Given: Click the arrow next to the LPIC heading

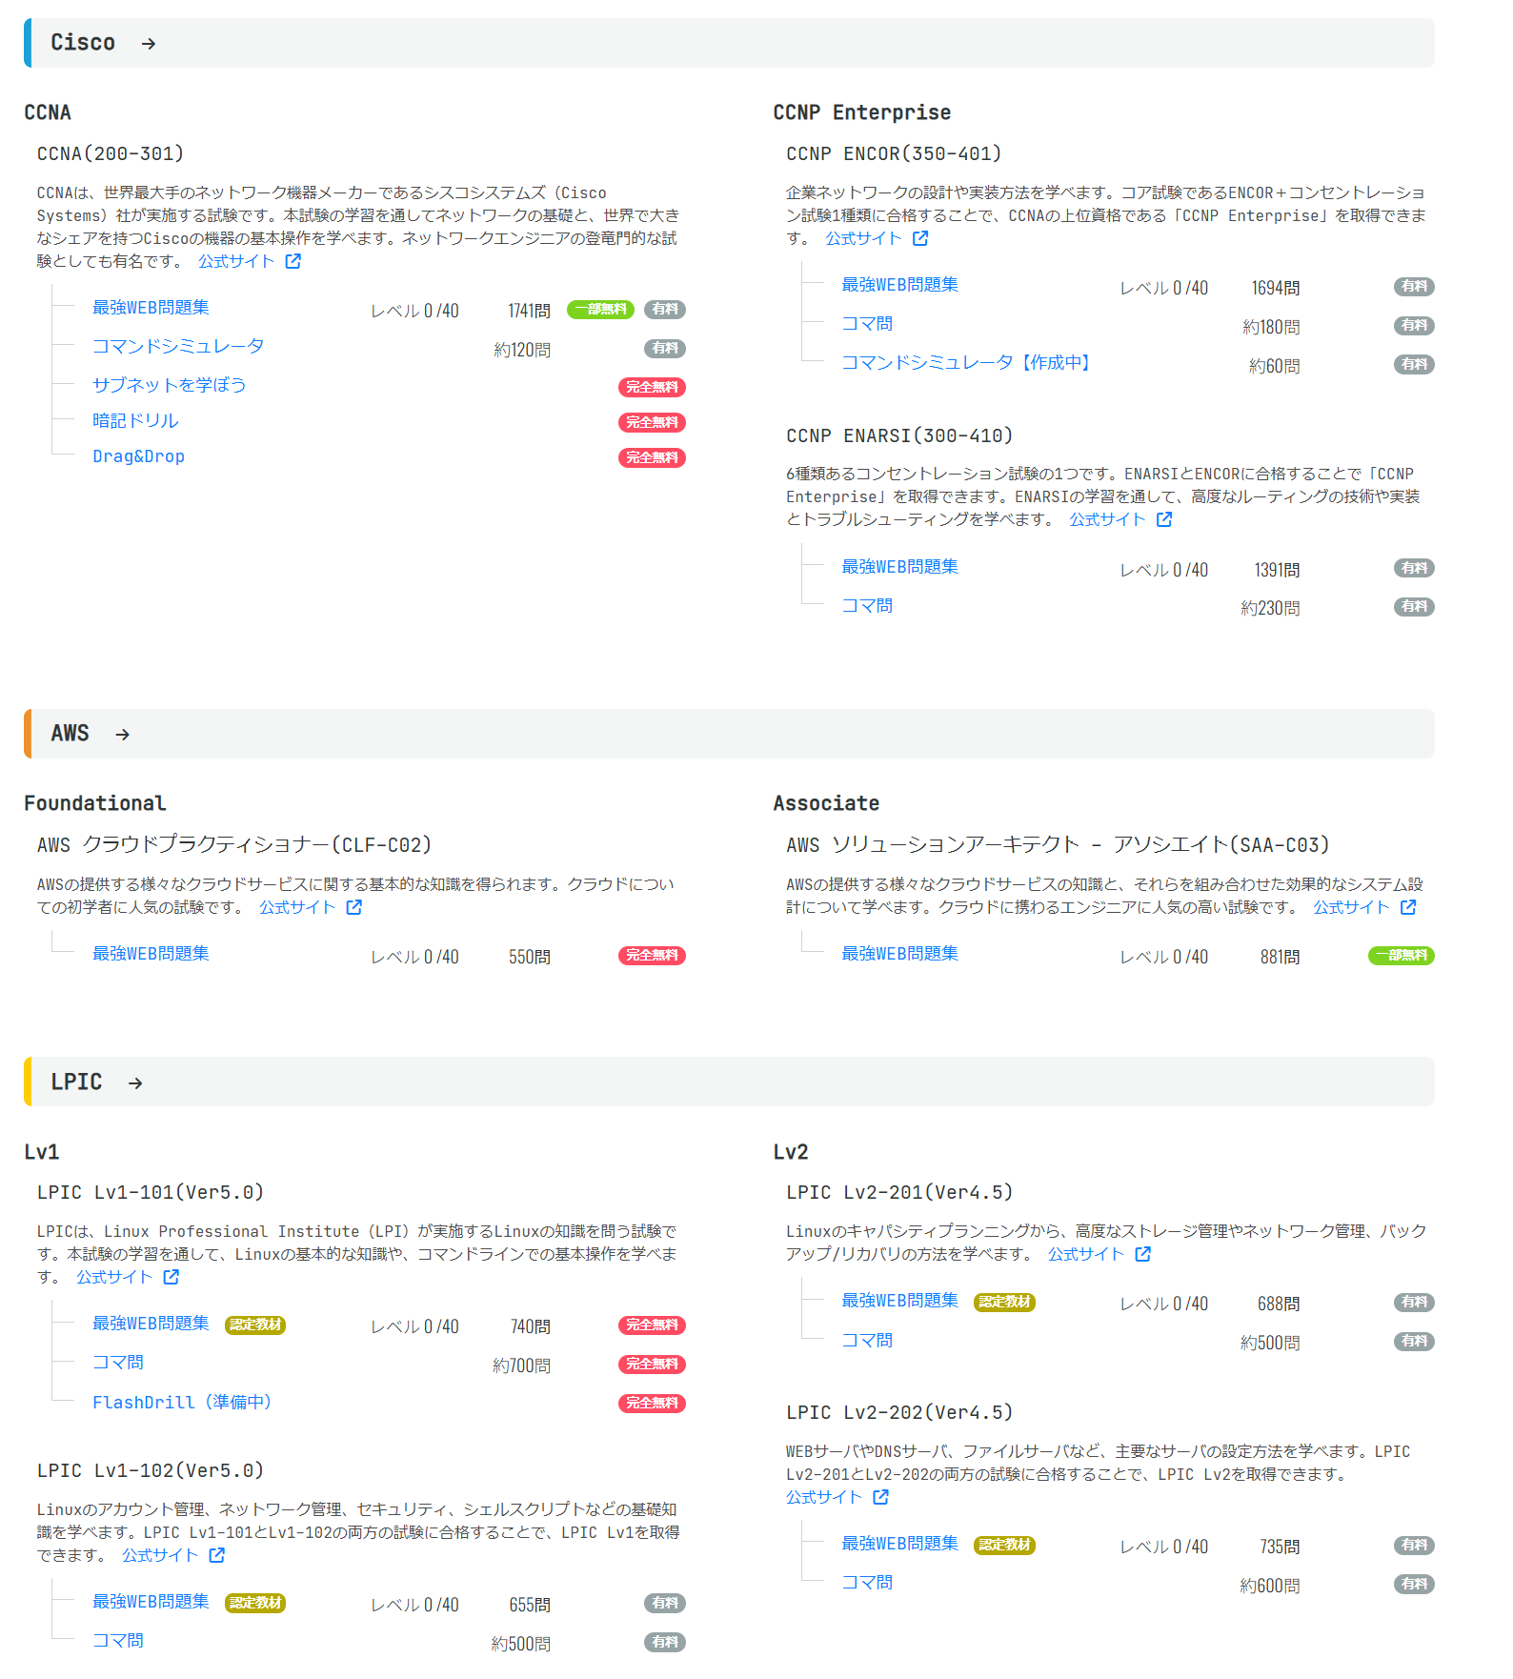Looking at the screenshot, I should [135, 1083].
